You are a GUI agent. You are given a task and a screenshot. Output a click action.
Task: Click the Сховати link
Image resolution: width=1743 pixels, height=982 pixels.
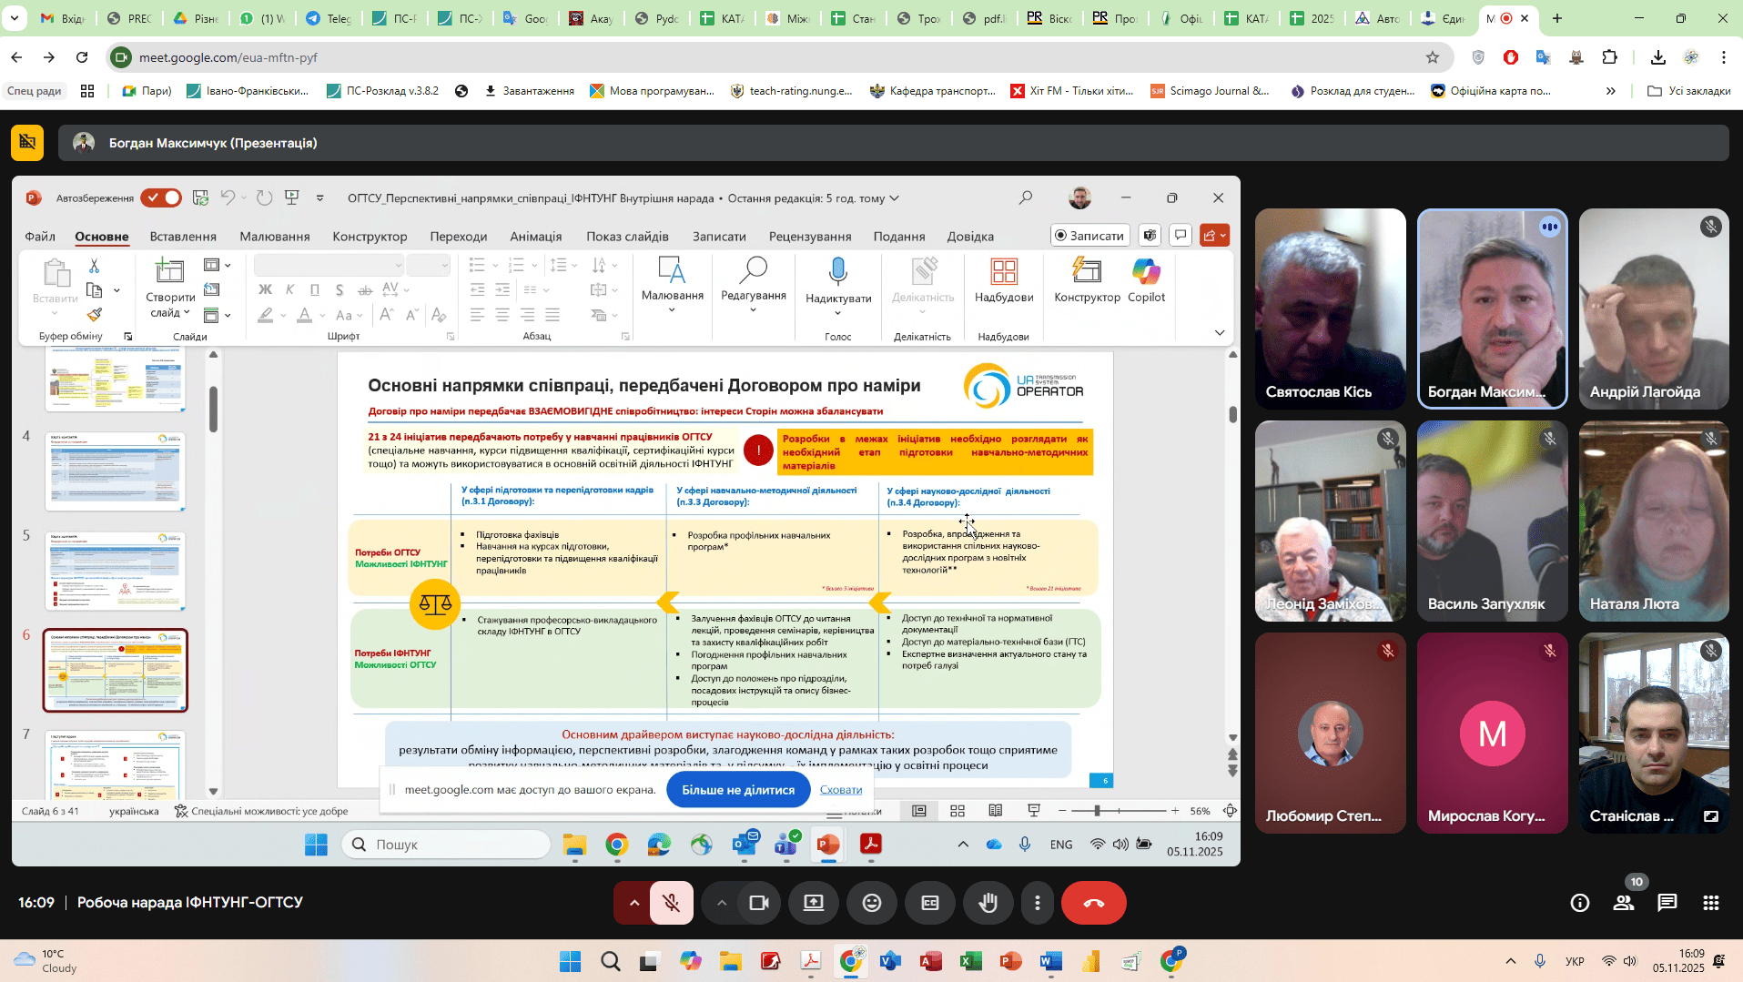[x=840, y=790]
